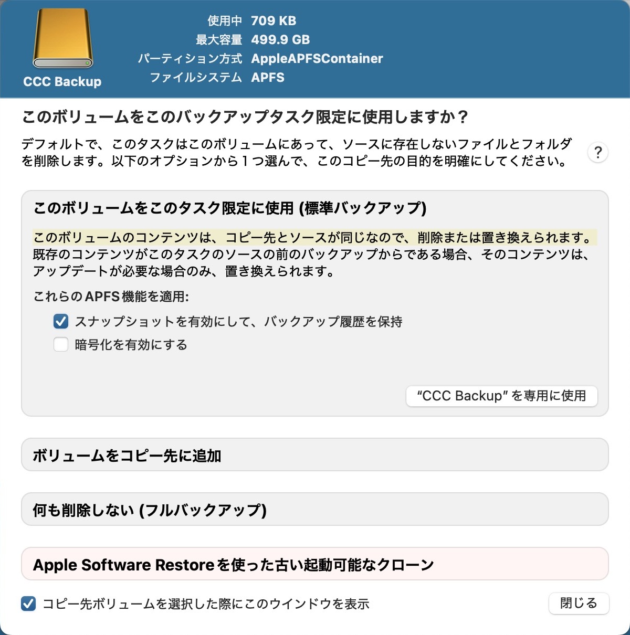Click the CCC Backup volume name label

pyautogui.click(x=62, y=82)
